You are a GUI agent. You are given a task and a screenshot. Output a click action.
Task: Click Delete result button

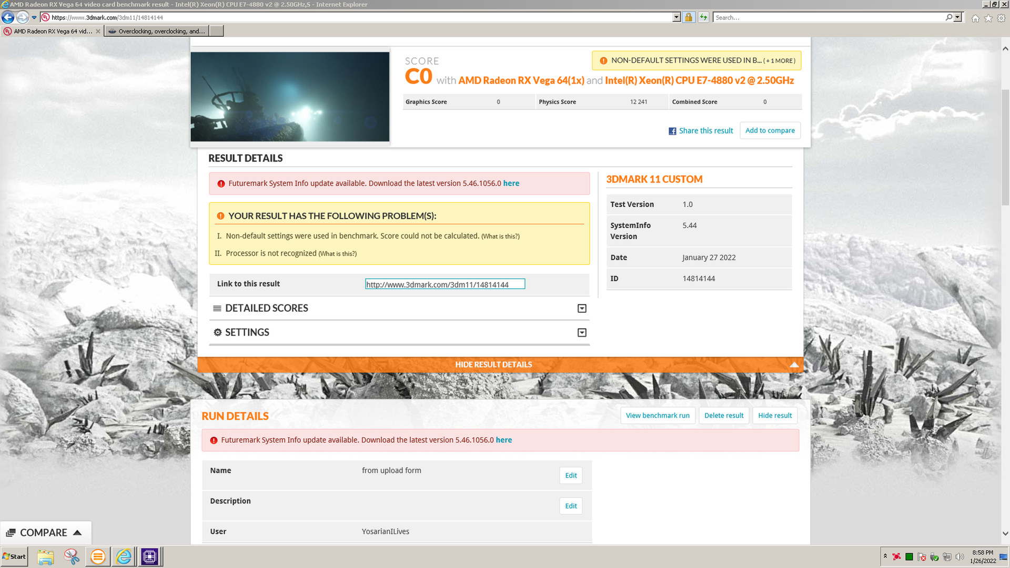tap(724, 415)
